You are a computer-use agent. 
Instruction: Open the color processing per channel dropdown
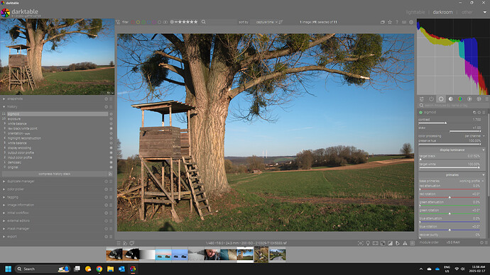tap(474, 136)
